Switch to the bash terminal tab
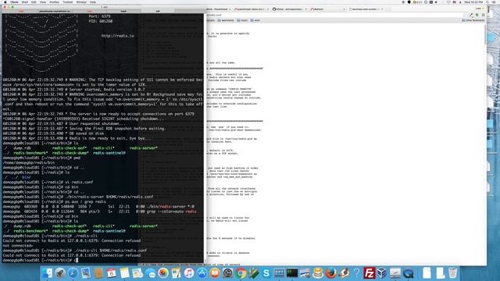This screenshot has height=281, width=500. [x=123, y=11]
